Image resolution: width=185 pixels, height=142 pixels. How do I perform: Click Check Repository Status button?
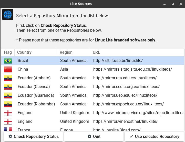33,136
